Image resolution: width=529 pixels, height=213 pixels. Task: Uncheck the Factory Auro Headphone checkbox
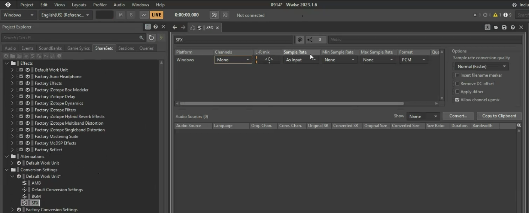click(x=21, y=76)
